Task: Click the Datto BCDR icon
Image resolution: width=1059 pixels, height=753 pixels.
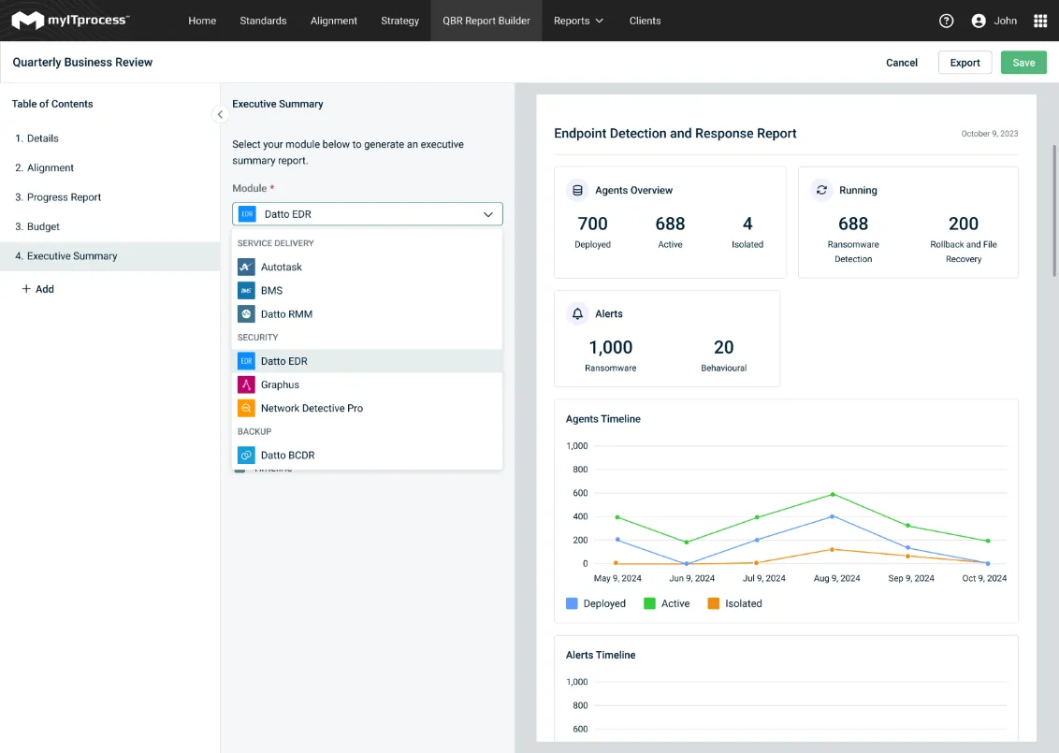Action: pyautogui.click(x=246, y=456)
